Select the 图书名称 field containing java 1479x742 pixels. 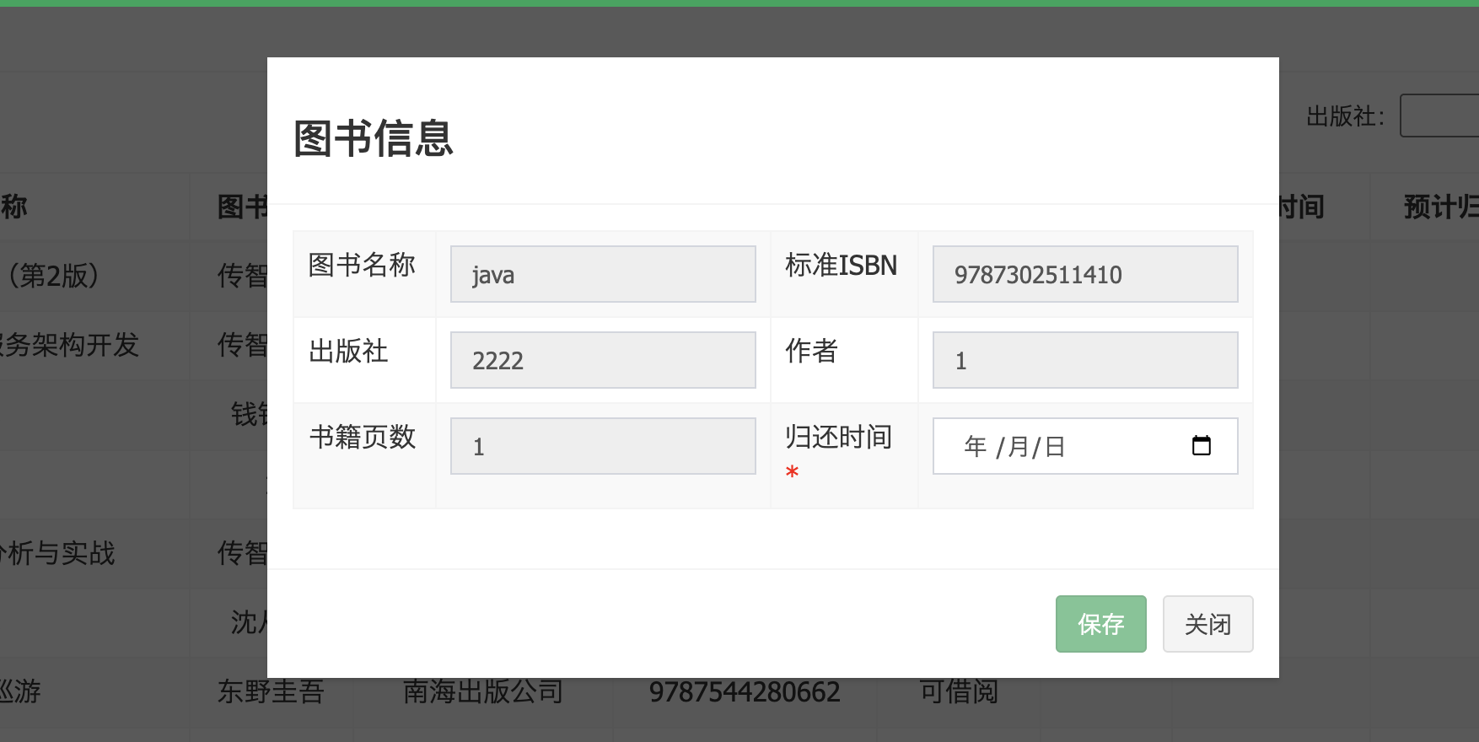coord(603,274)
